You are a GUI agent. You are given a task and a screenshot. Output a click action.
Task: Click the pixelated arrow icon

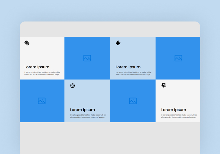click(x=164, y=85)
